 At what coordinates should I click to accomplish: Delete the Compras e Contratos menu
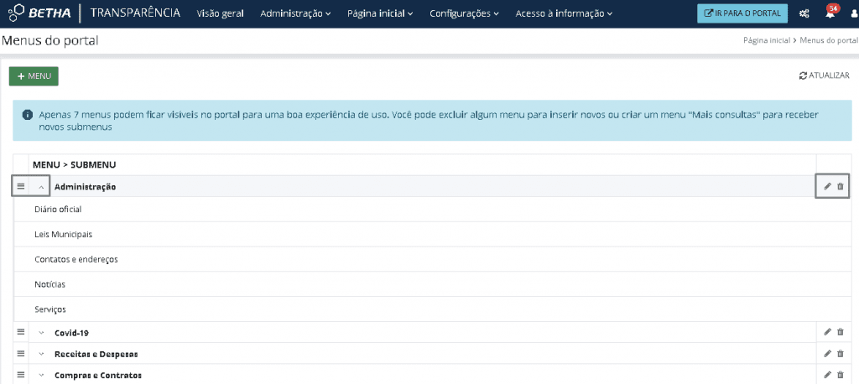[x=841, y=375]
